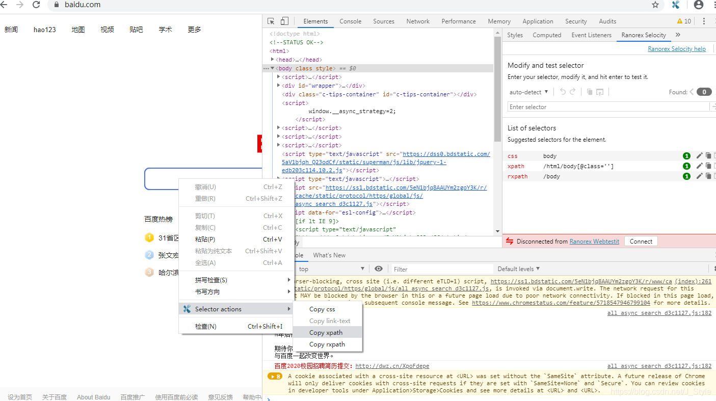Click the green match count for rxpath row

coord(686,176)
